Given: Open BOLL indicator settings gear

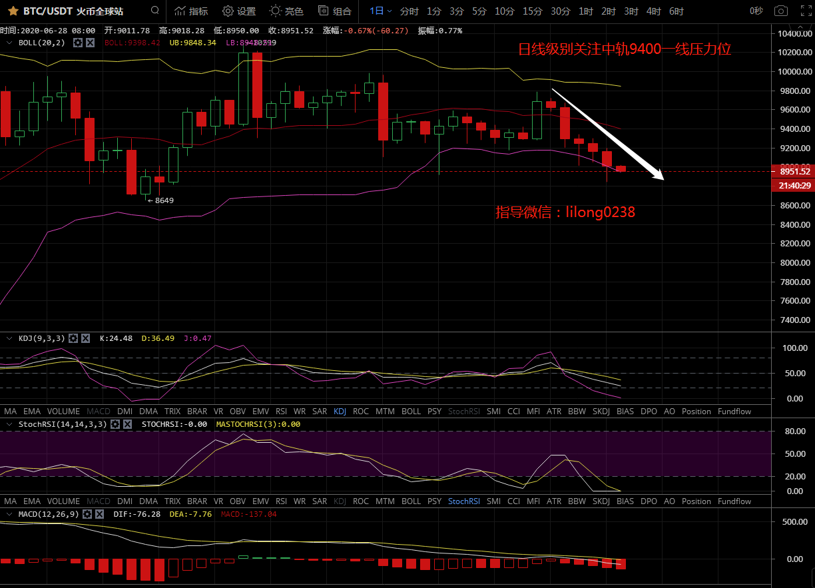Looking at the screenshot, I should pyautogui.click(x=78, y=43).
